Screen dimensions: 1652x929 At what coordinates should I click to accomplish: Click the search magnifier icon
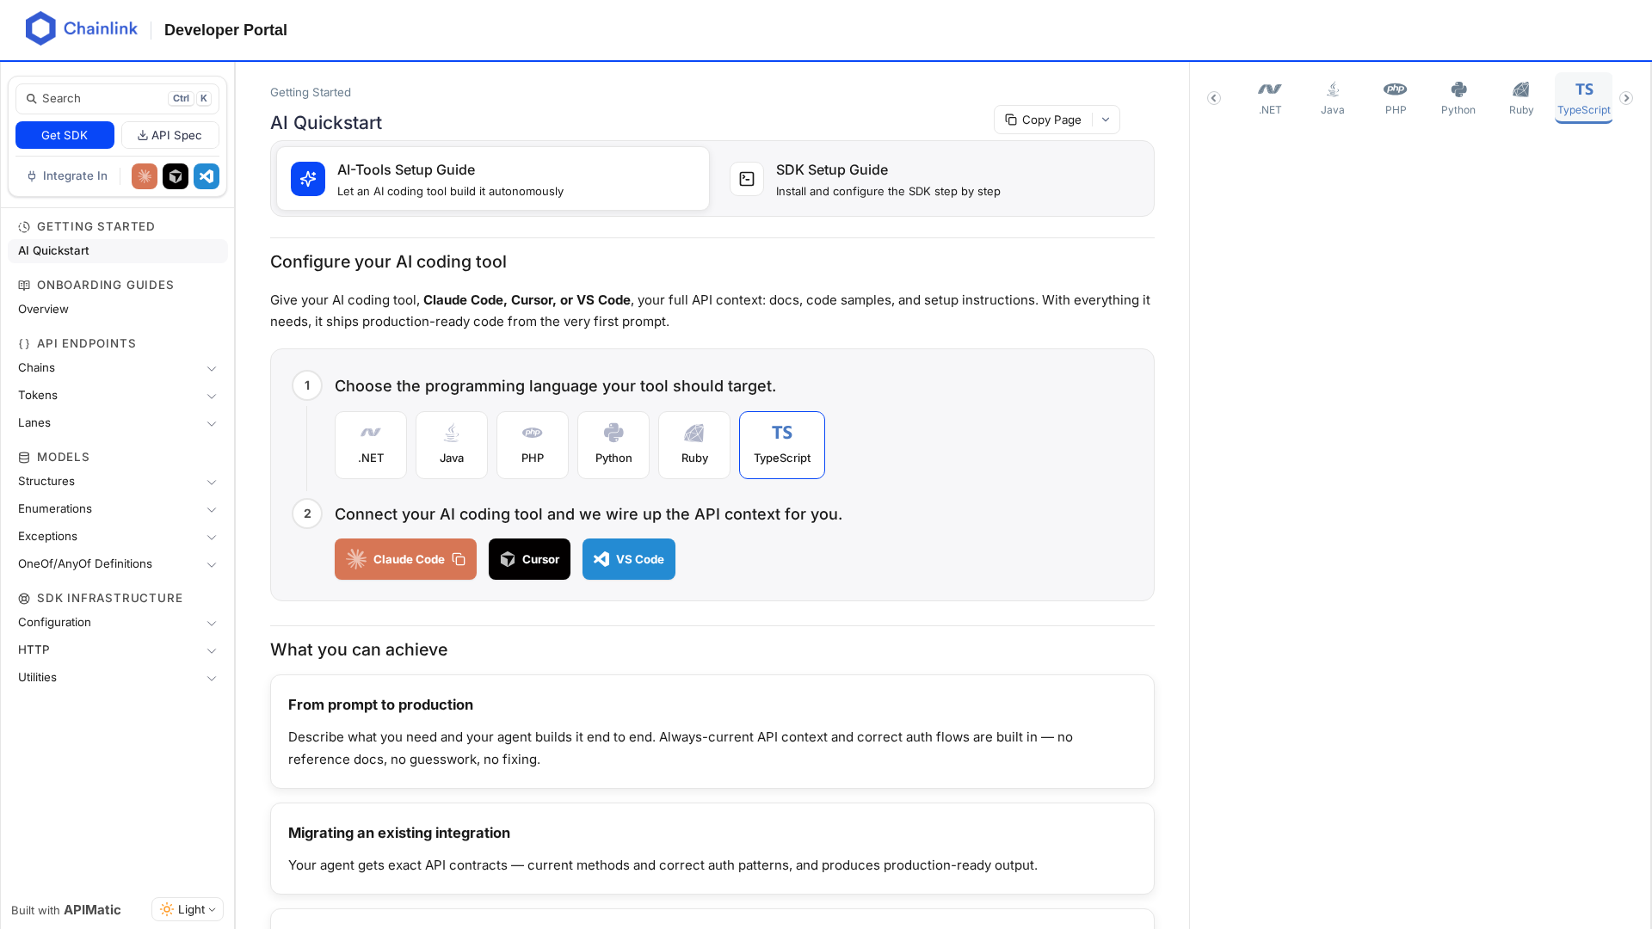point(32,99)
